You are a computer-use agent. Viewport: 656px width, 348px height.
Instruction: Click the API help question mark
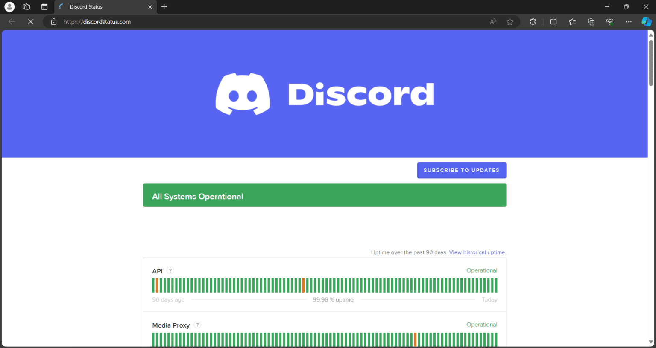coord(170,270)
